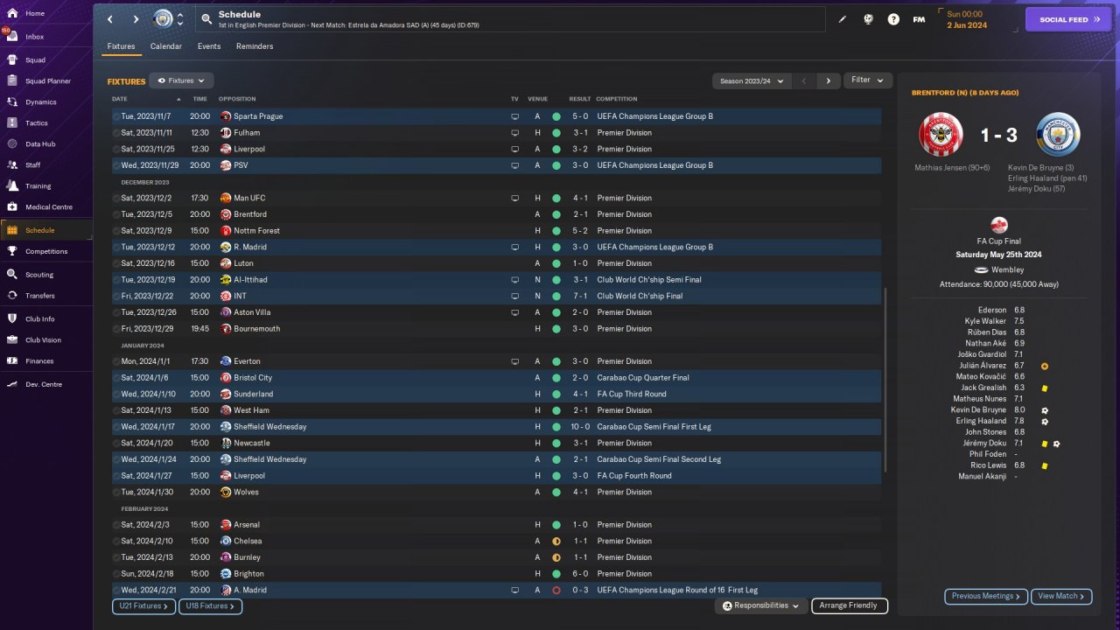Select the Fixtures tab
The height and width of the screenshot is (630, 1120).
point(121,46)
